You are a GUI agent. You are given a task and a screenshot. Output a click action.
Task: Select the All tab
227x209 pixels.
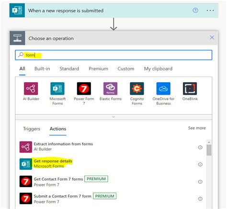click(22, 69)
